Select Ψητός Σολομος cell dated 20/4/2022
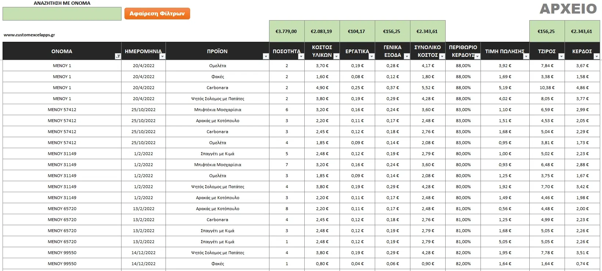 coord(217,99)
